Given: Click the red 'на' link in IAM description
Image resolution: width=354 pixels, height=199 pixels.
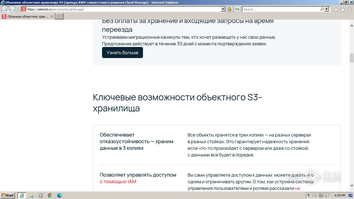Looking at the screenshot, I should [297, 188].
